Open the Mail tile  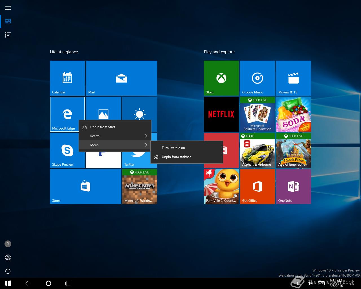[121, 78]
